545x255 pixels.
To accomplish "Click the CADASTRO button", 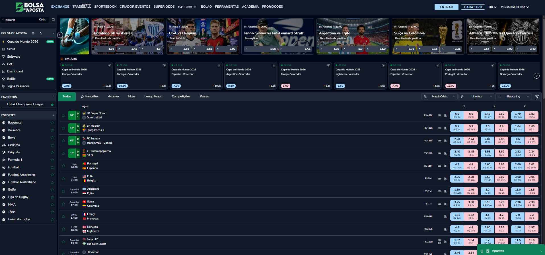I will tap(473, 7).
